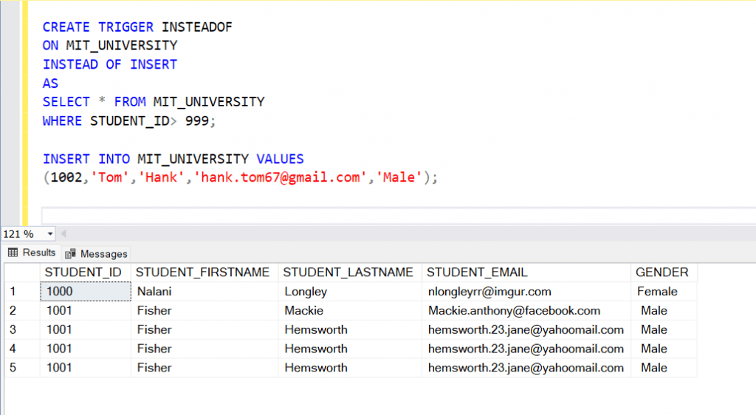Viewport: 756px width, 415px height.
Task: Click the 'Male' string in the INSERT
Action: [x=399, y=177]
